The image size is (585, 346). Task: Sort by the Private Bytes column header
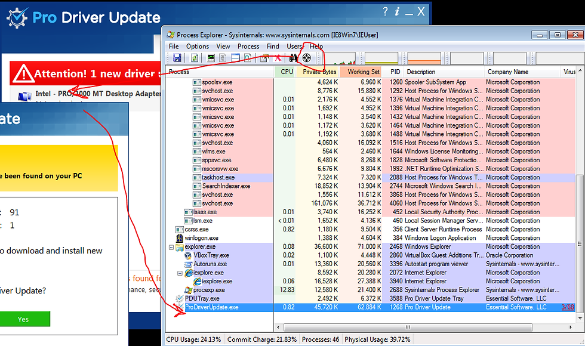pyautogui.click(x=319, y=72)
